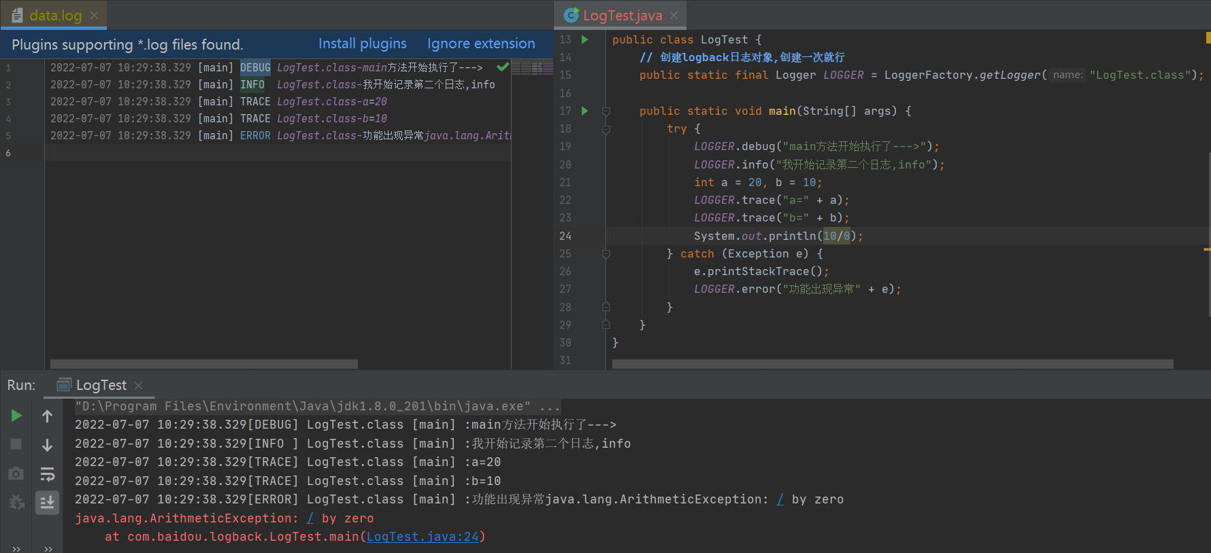This screenshot has width=1211, height=553.
Task: Collapse the main method fold marker
Action: [605, 111]
